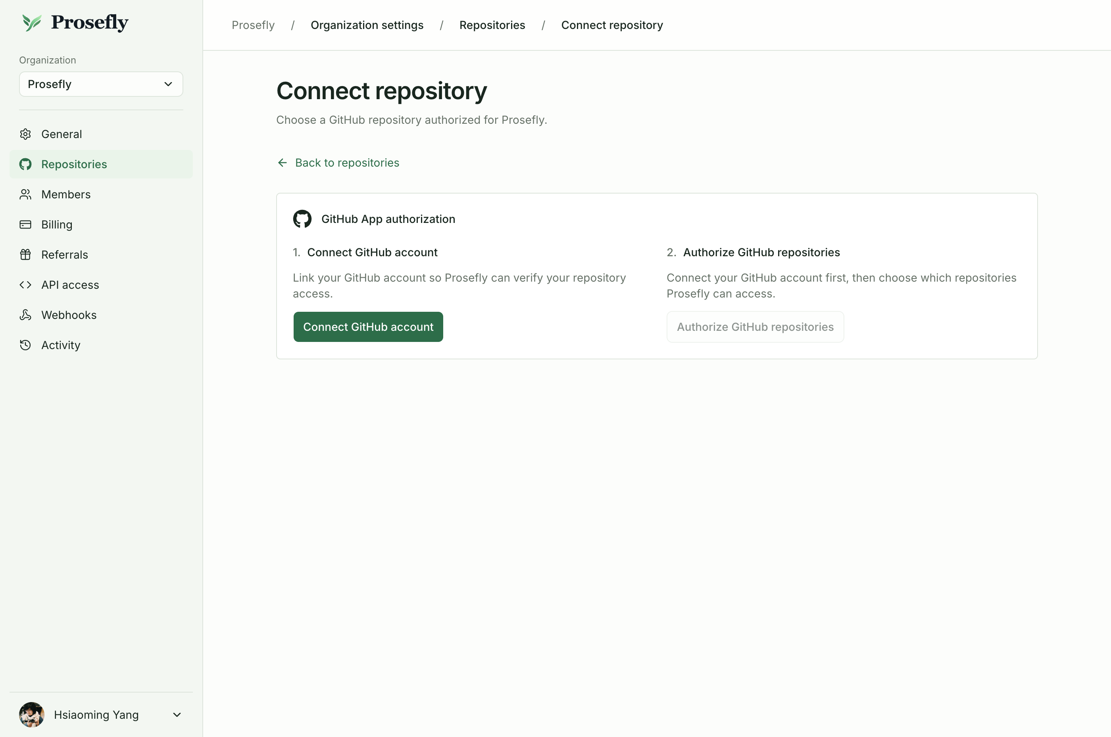Click the back arrow icon
Image resolution: width=1111 pixels, height=737 pixels.
coord(282,163)
